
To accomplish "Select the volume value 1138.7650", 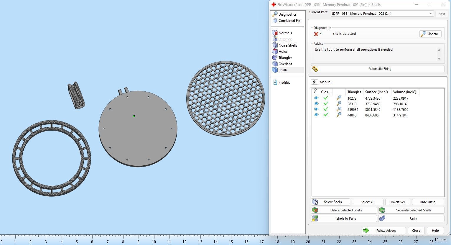I will 401,110.
